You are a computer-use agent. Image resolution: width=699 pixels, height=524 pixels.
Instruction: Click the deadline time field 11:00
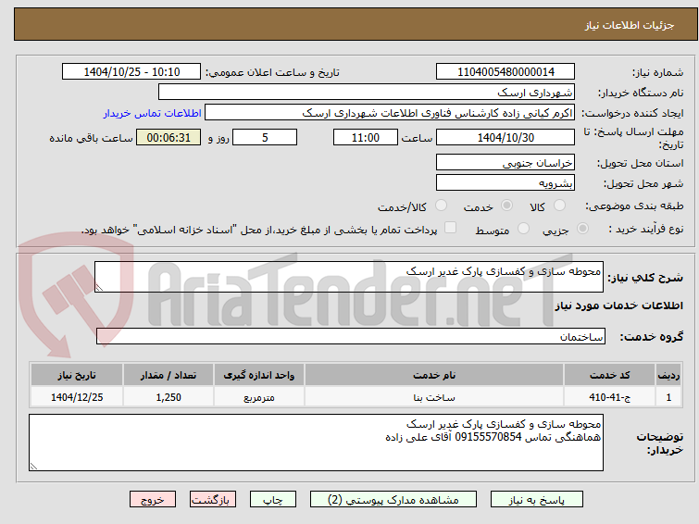tap(366, 137)
